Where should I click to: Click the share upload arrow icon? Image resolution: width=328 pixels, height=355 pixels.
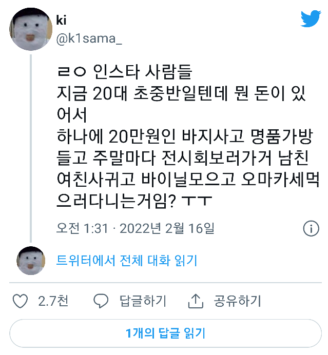[196, 301]
